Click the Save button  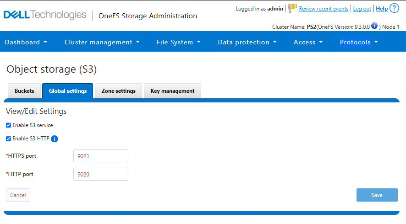point(377,195)
